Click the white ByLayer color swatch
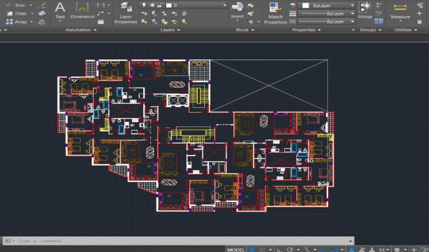 pos(305,5)
